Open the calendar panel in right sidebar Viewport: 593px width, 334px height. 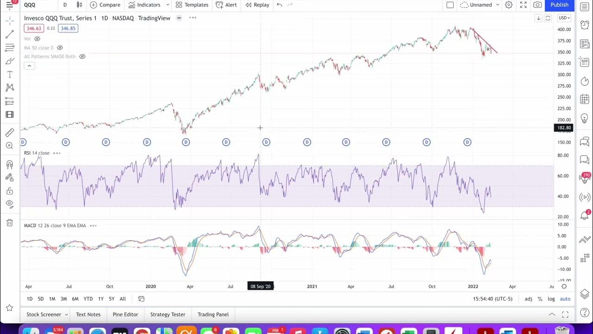pos(585,100)
